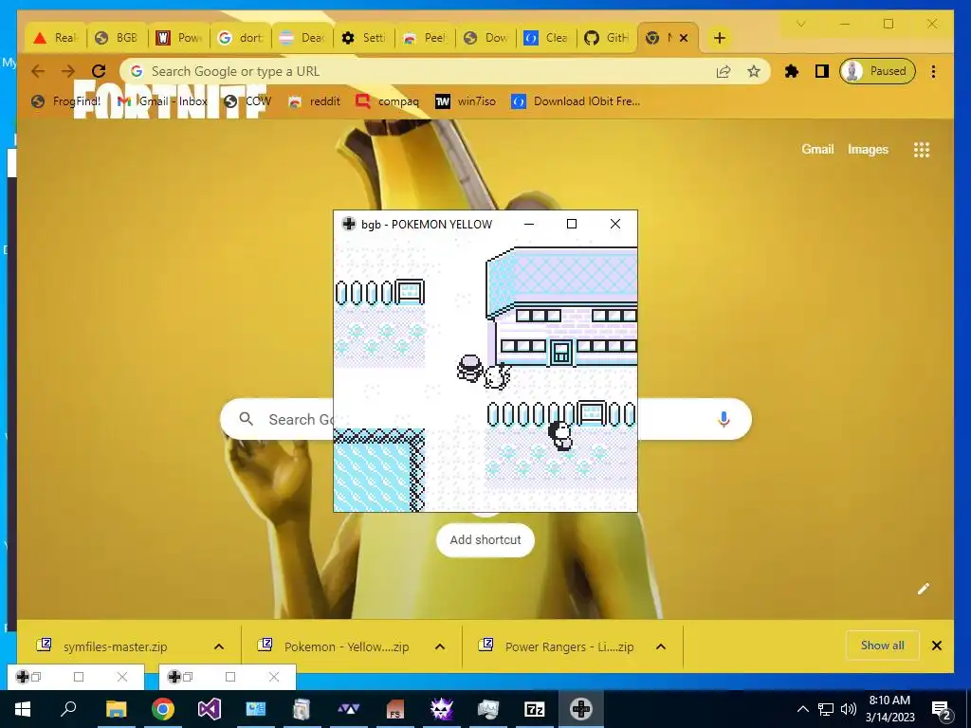Viewport: 971px width, 728px height.
Task: Open the Chrome three-dot menu
Action: [933, 71]
